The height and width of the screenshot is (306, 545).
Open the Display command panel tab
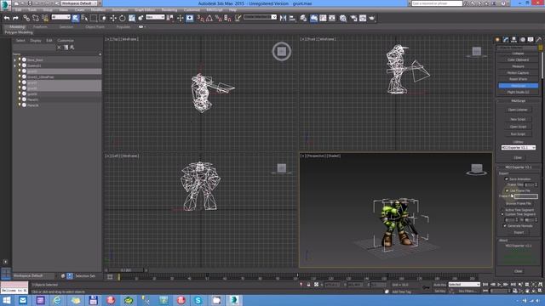pos(531,40)
